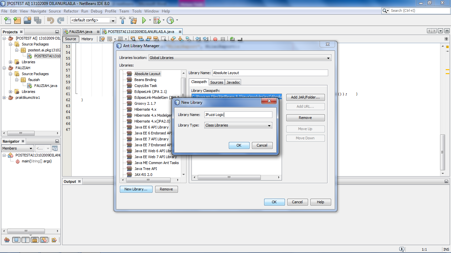Click the split editor icon on the right edge

pyautogui.click(x=446, y=39)
